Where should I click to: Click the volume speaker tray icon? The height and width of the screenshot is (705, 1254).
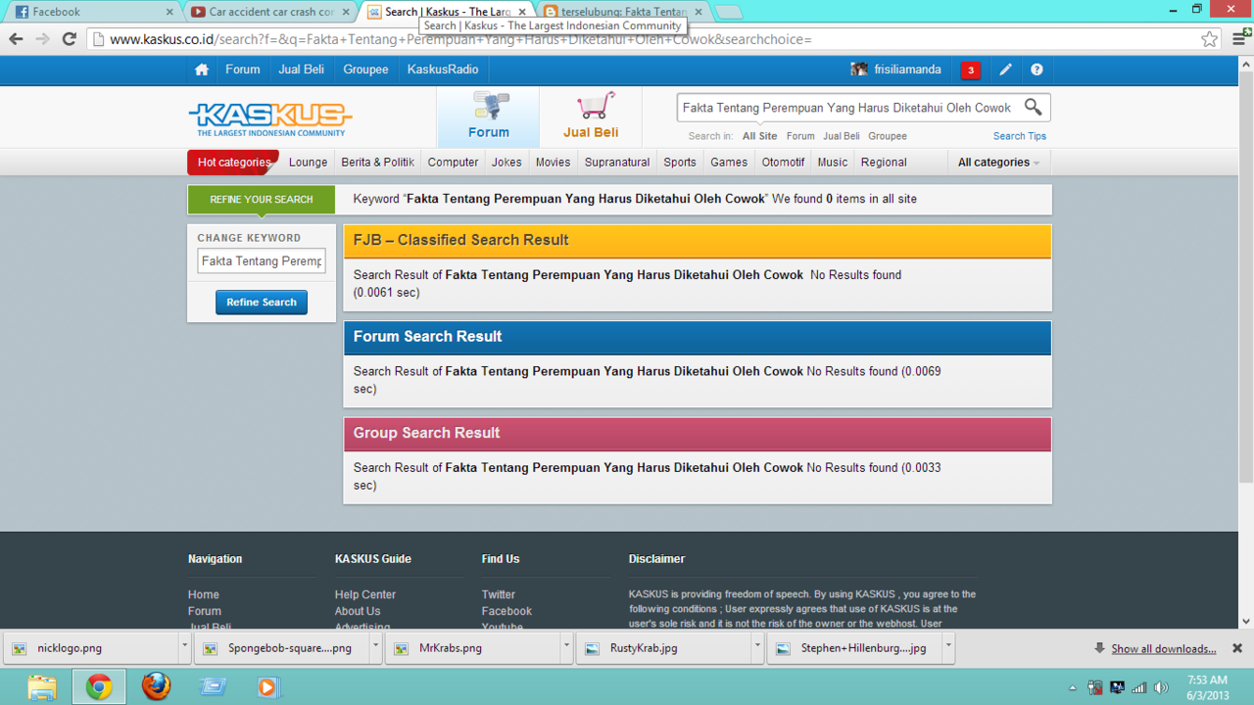[1161, 687]
